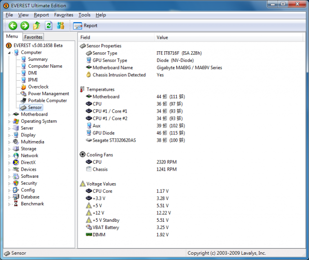Image resolution: width=309 pixels, height=260 pixels.
Task: Click the Power Management icon
Action: point(24,93)
